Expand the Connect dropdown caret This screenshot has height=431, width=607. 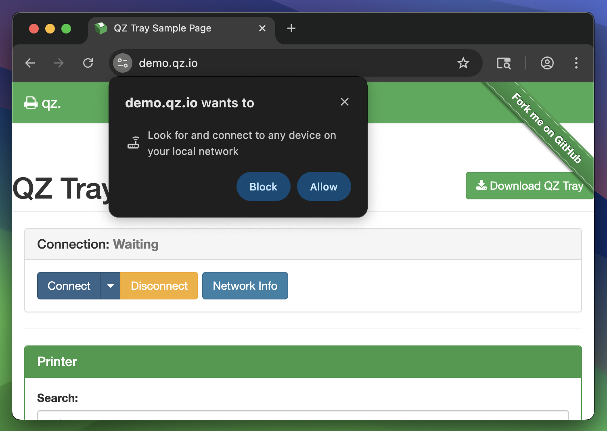pos(111,286)
